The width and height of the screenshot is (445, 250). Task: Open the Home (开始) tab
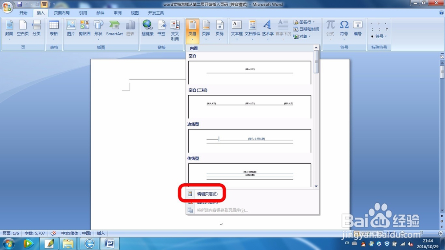pyautogui.click(x=23, y=13)
